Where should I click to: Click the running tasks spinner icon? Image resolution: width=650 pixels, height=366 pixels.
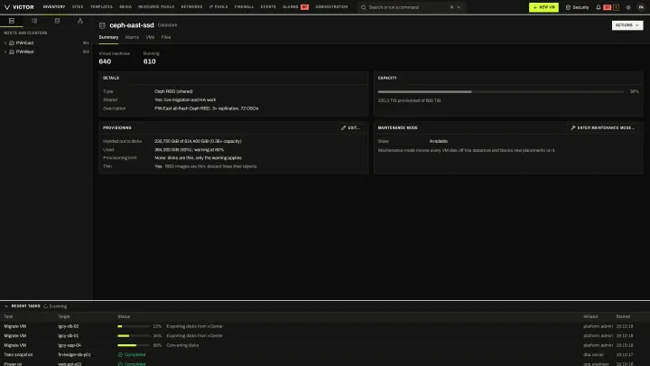tap(46, 306)
